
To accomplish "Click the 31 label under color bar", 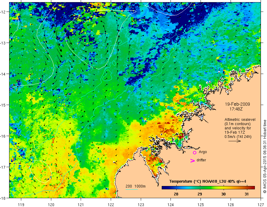I will click(247, 194).
